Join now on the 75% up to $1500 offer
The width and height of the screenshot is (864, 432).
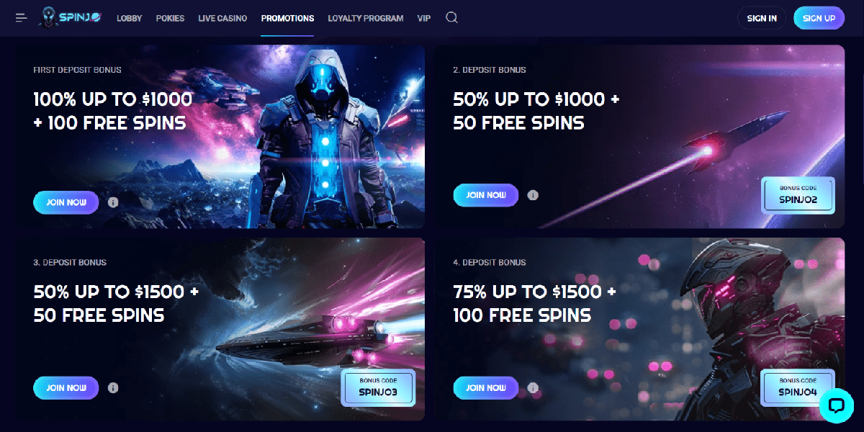(486, 387)
